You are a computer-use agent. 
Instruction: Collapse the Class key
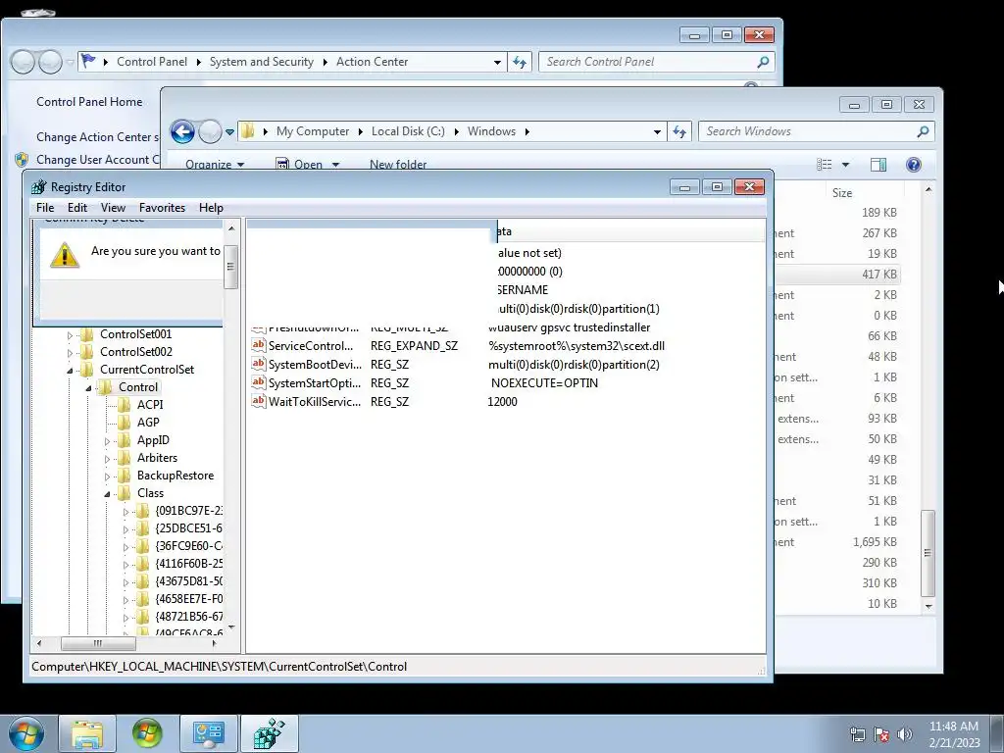click(x=107, y=494)
